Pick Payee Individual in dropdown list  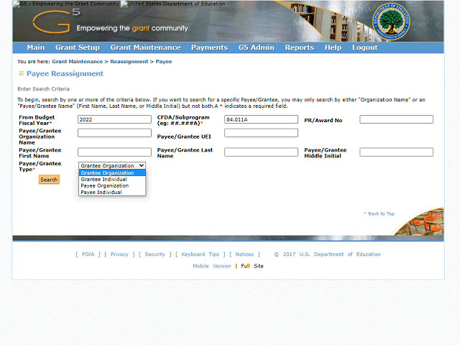(x=101, y=193)
